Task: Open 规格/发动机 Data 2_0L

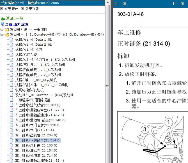Action: (33, 45)
